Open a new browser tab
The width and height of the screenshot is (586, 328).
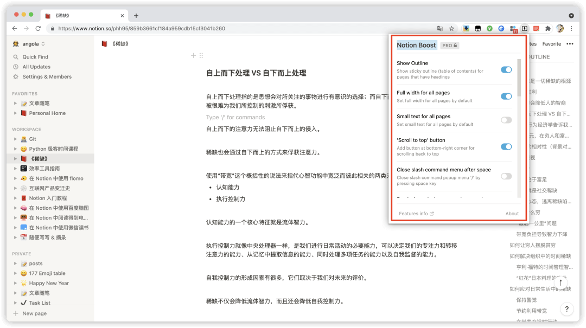[x=136, y=16]
